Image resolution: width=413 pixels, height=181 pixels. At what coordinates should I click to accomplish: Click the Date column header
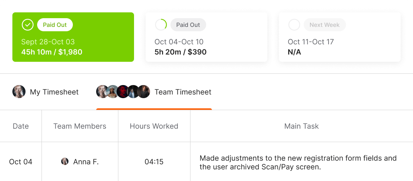[x=21, y=126]
